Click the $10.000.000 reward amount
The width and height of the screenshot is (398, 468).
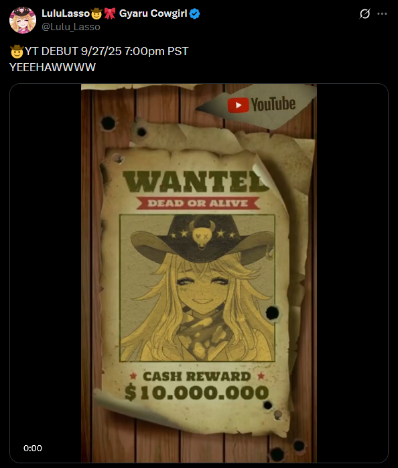click(196, 392)
